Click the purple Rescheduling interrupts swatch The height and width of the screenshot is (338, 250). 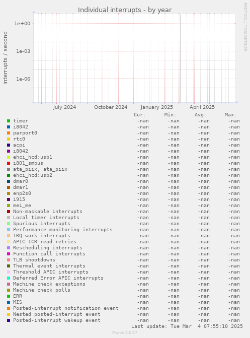[9, 248]
